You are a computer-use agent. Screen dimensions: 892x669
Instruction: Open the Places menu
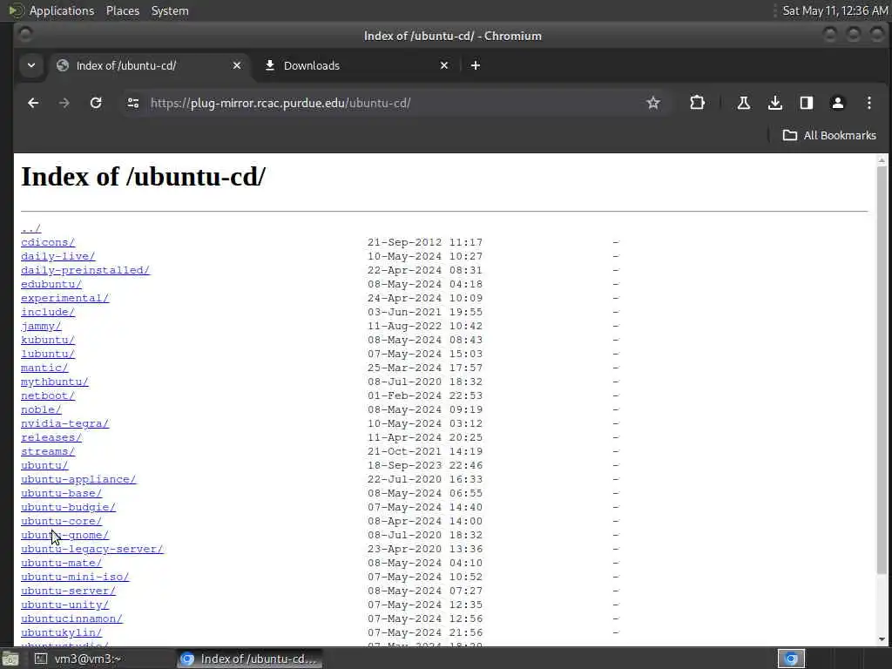(x=122, y=10)
